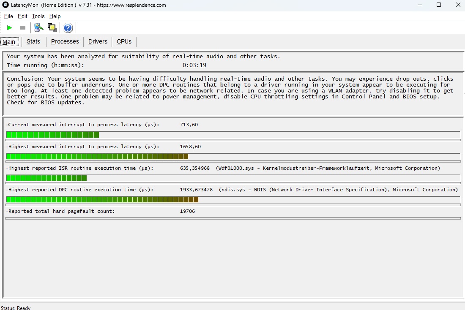465x310 pixels.
Task: Maximize the LatencyMon window
Action: pyautogui.click(x=439, y=5)
